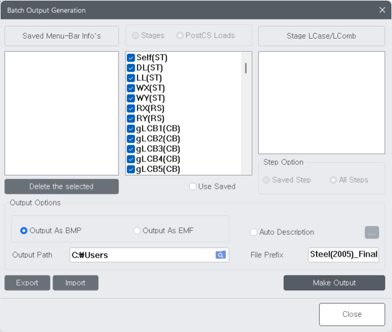Click the Saved Menu-Bar Info's header button

(x=62, y=35)
